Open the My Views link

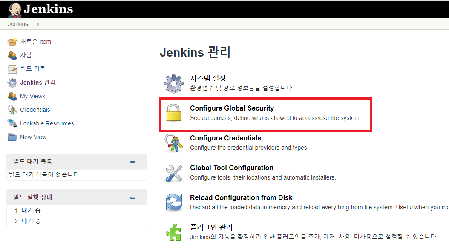click(x=33, y=96)
